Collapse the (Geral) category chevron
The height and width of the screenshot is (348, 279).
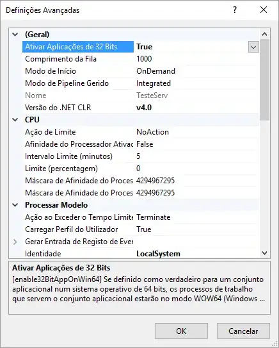click(15, 35)
